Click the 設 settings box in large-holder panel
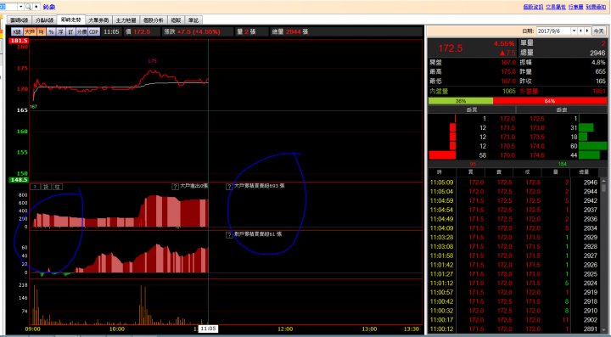The image size is (611, 337). [47, 187]
